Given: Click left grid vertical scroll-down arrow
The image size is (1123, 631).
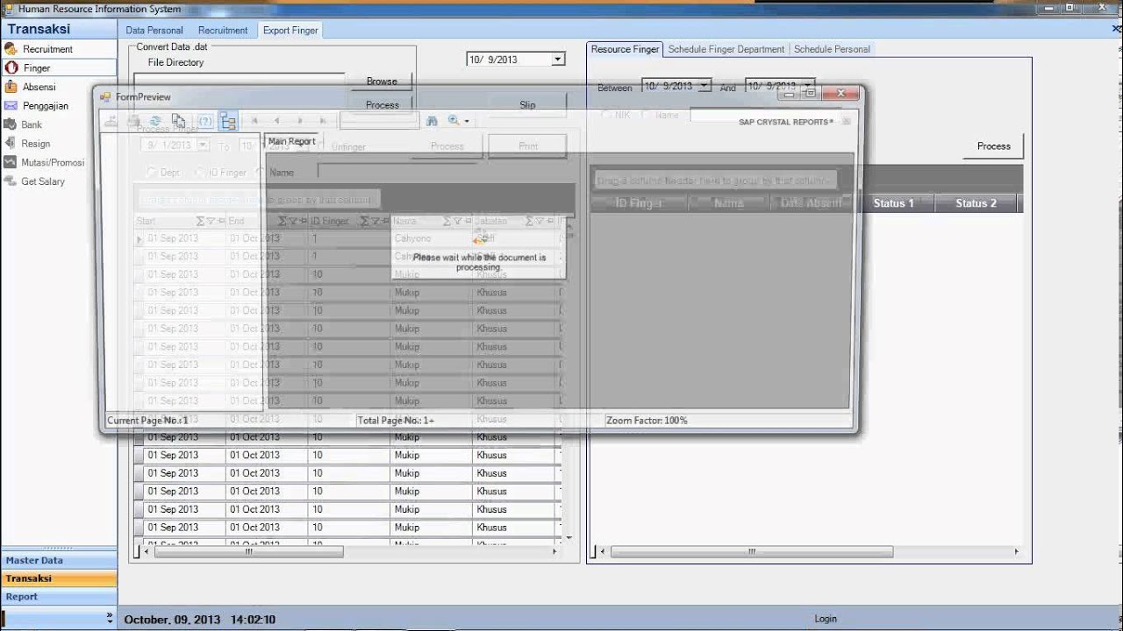Looking at the screenshot, I should 569,537.
